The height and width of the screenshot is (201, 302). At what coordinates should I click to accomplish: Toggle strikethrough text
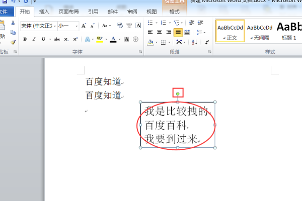click(x=57, y=39)
